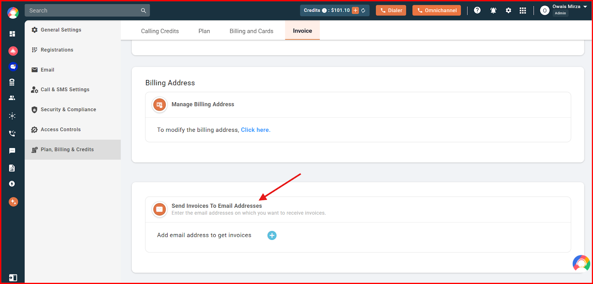Open General Settings in the sidebar
This screenshot has width=593, height=284.
pyautogui.click(x=73, y=30)
